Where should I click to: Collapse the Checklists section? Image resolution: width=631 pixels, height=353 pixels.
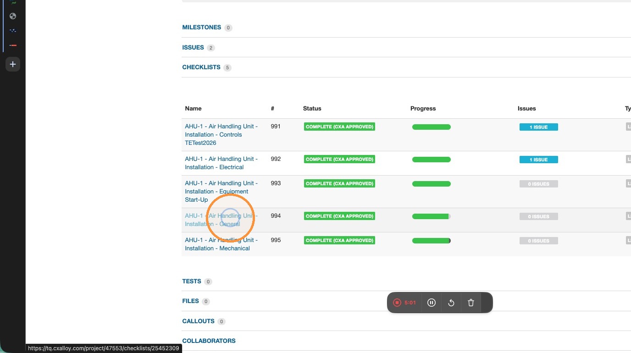pyautogui.click(x=201, y=67)
